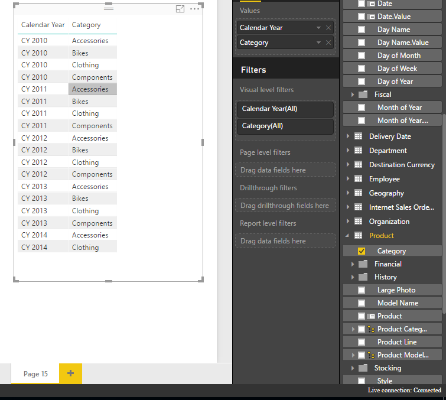Open Calendar Year(All) visual filter
Screen dimensions: 446x400
(285, 109)
